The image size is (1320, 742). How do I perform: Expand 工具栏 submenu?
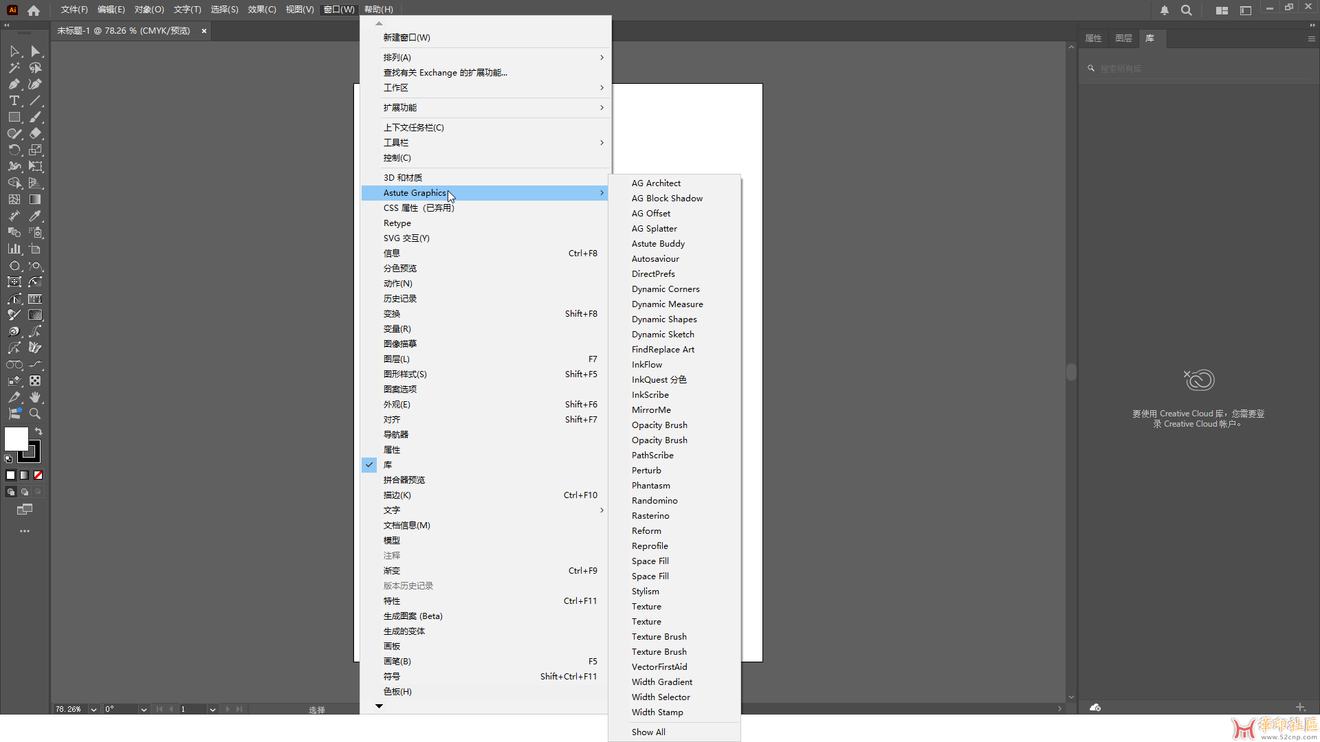pos(485,143)
